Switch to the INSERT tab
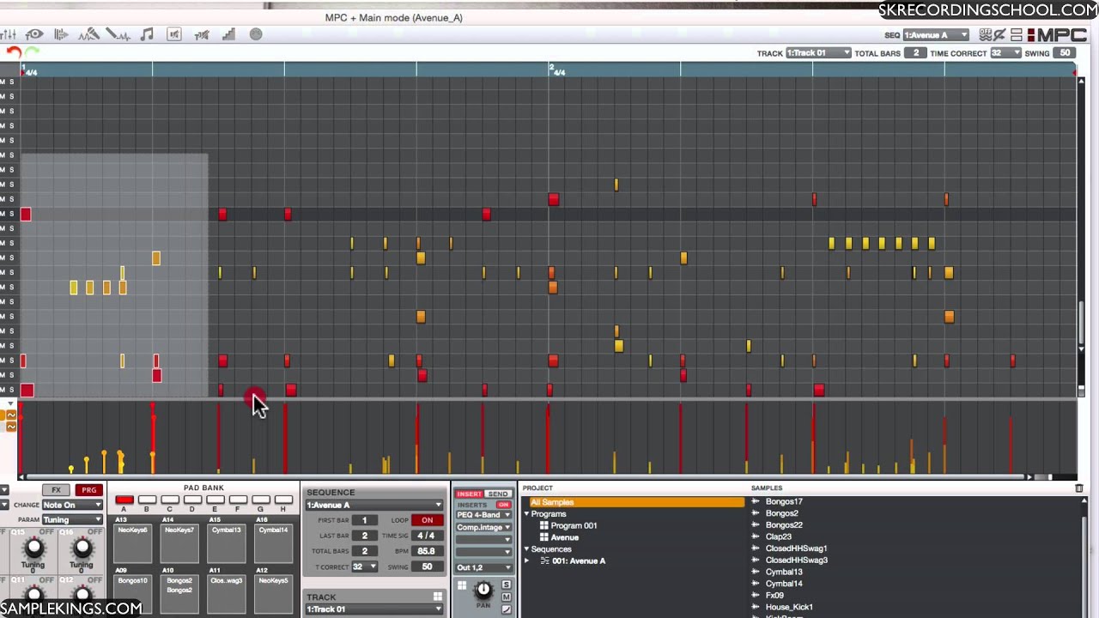 click(x=470, y=494)
